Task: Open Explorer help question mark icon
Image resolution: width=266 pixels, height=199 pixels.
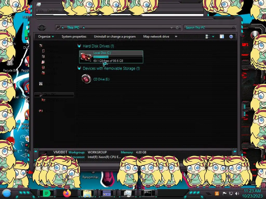Action: pos(231,37)
